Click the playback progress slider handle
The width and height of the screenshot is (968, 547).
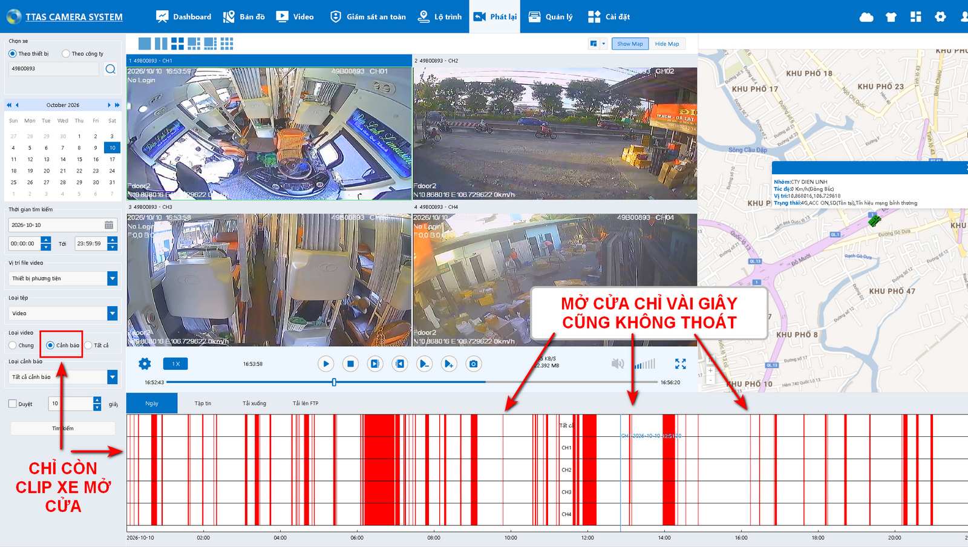334,382
